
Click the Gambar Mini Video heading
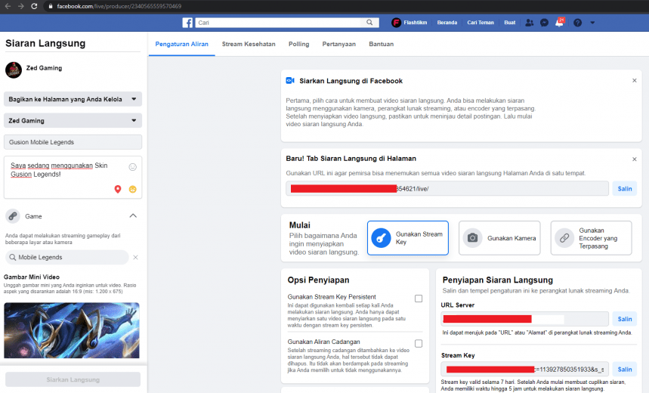point(32,277)
